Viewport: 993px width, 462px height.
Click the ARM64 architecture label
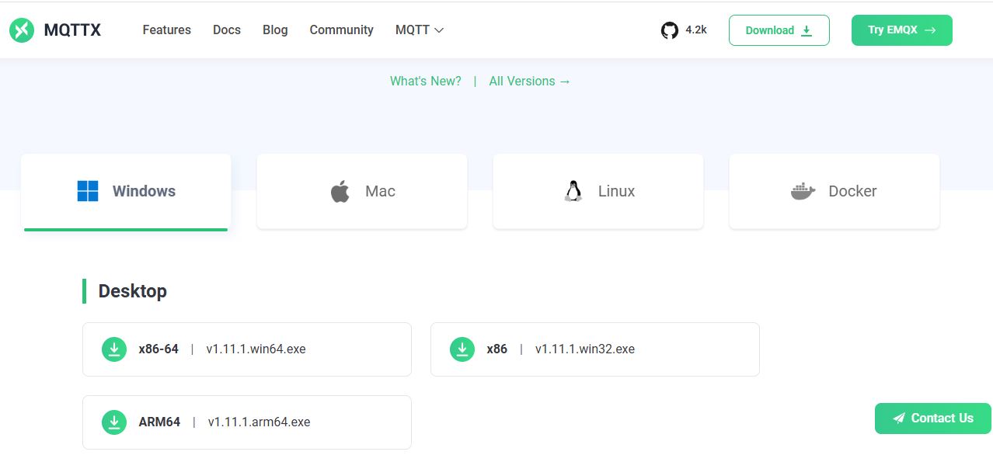[159, 422]
